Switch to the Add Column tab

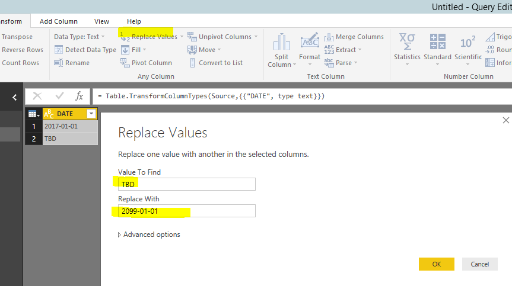(x=59, y=21)
